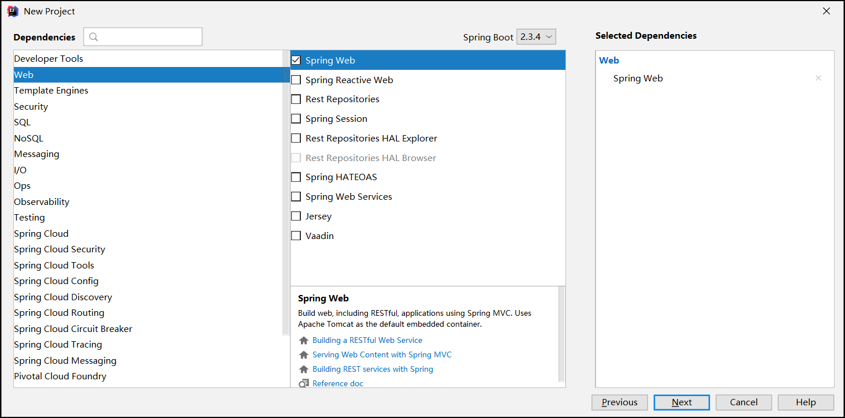Click the category list vertical scrollbar
Viewport: 845px width, 418px height.
[x=286, y=193]
